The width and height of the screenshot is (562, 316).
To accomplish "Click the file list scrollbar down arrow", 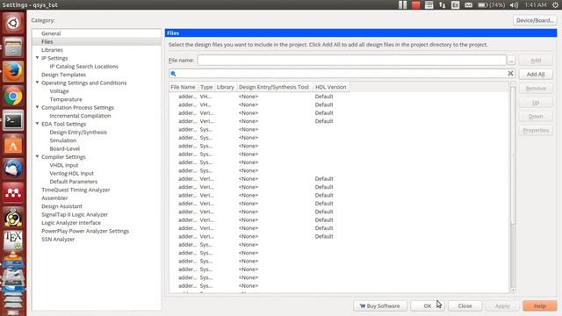I will [x=513, y=291].
